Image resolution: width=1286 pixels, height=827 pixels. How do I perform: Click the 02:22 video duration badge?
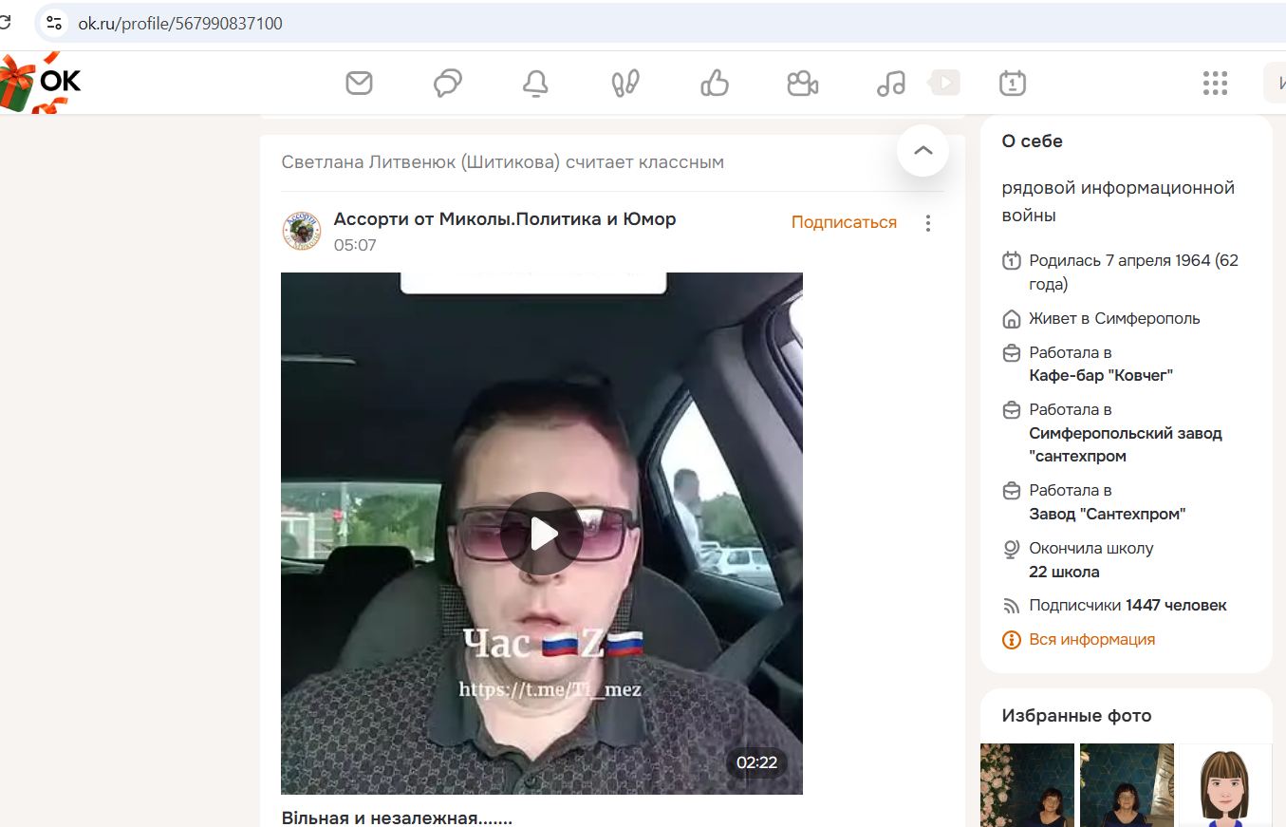click(756, 761)
